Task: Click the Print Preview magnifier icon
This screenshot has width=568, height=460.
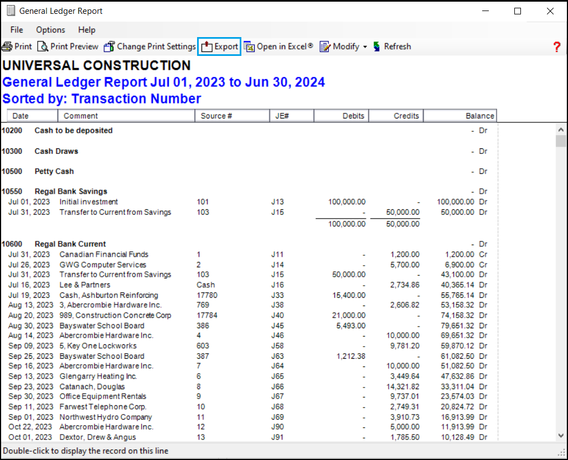Action: coord(43,46)
